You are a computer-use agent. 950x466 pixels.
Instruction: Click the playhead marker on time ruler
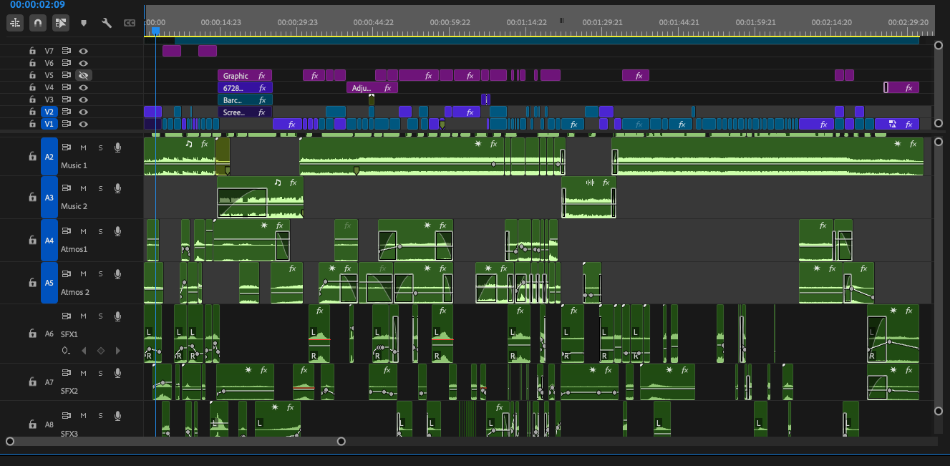click(x=155, y=31)
